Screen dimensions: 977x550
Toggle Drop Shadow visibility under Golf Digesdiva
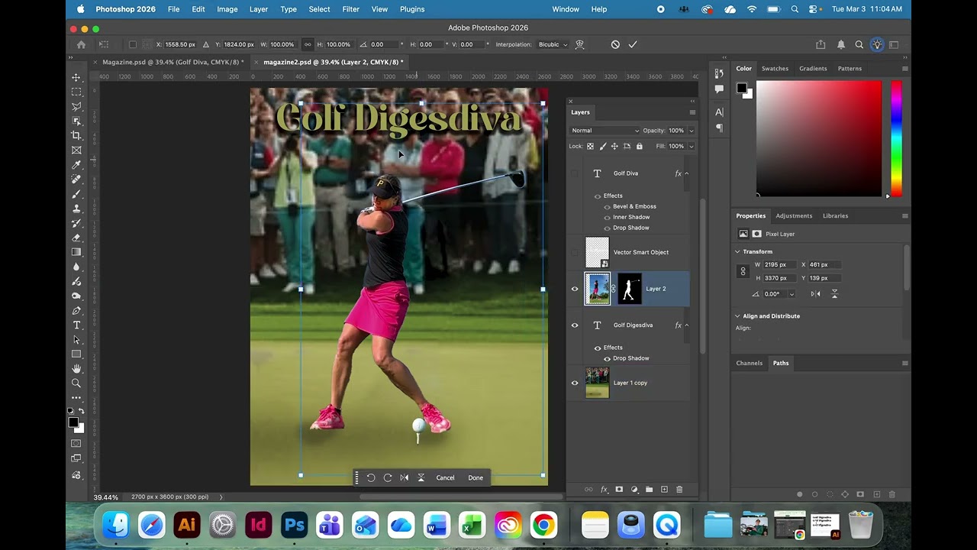(x=608, y=358)
